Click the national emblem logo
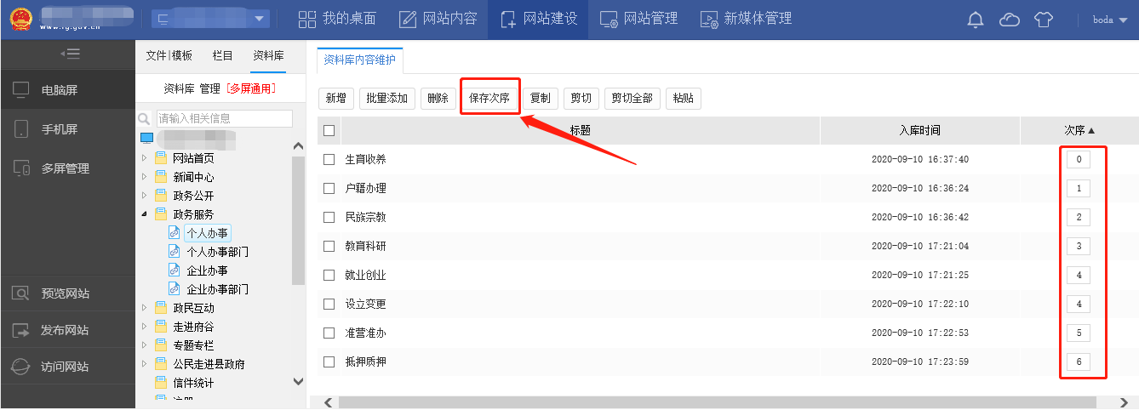This screenshot has width=1139, height=410. [21, 20]
